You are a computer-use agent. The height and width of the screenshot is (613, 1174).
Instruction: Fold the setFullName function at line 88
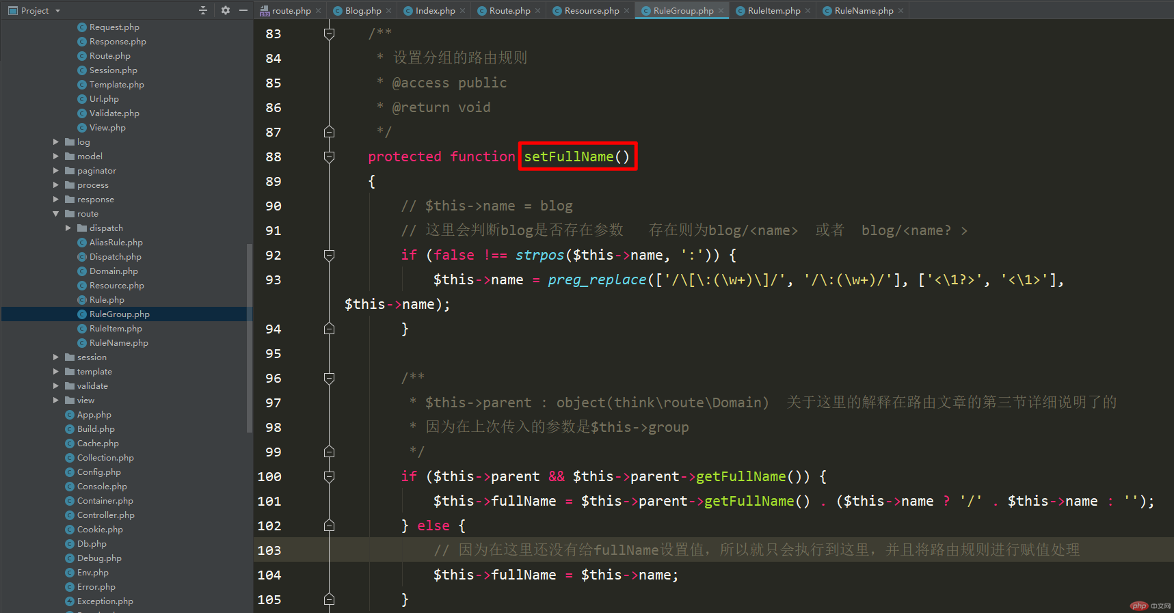[329, 156]
